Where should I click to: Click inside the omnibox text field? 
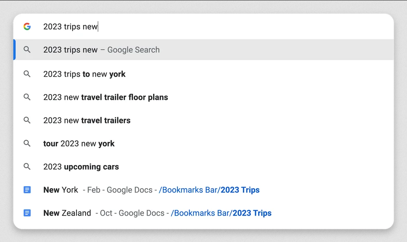tap(203, 27)
